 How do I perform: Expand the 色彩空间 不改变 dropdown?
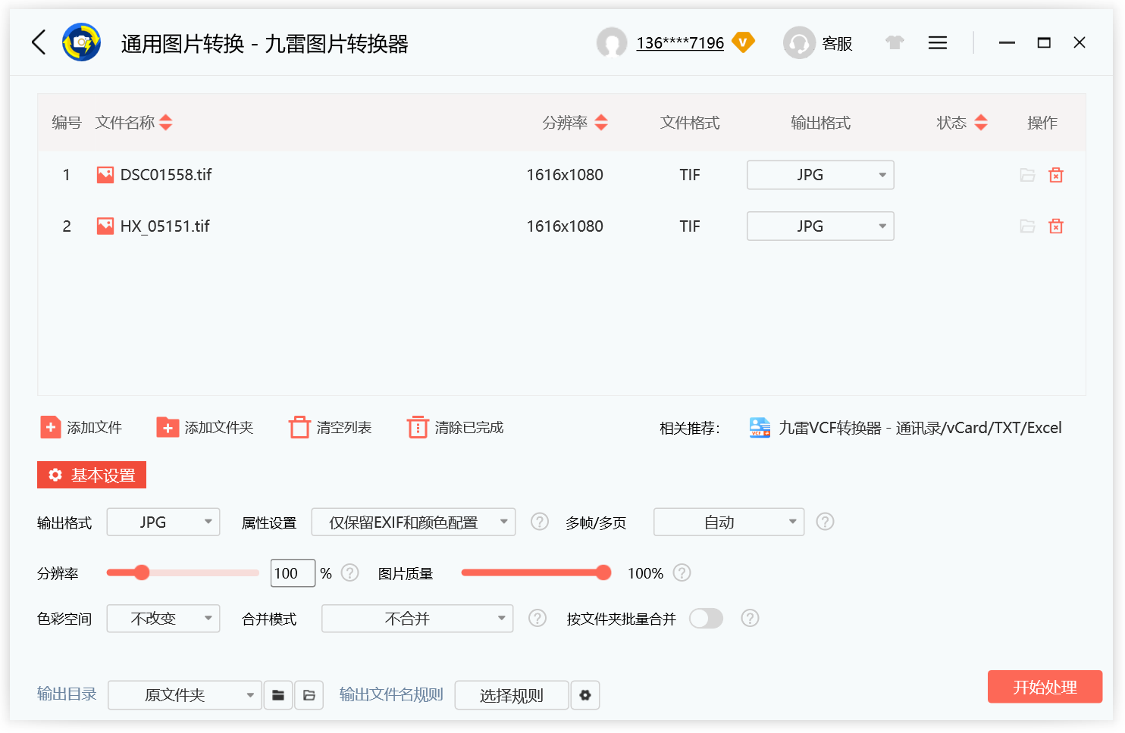[x=163, y=619]
